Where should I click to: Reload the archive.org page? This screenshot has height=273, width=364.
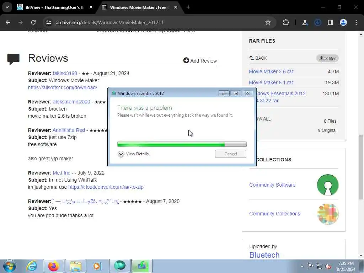(33, 22)
